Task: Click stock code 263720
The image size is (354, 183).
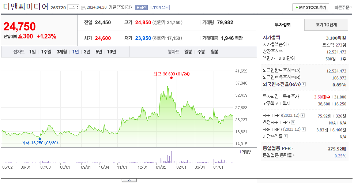Action: point(58,8)
